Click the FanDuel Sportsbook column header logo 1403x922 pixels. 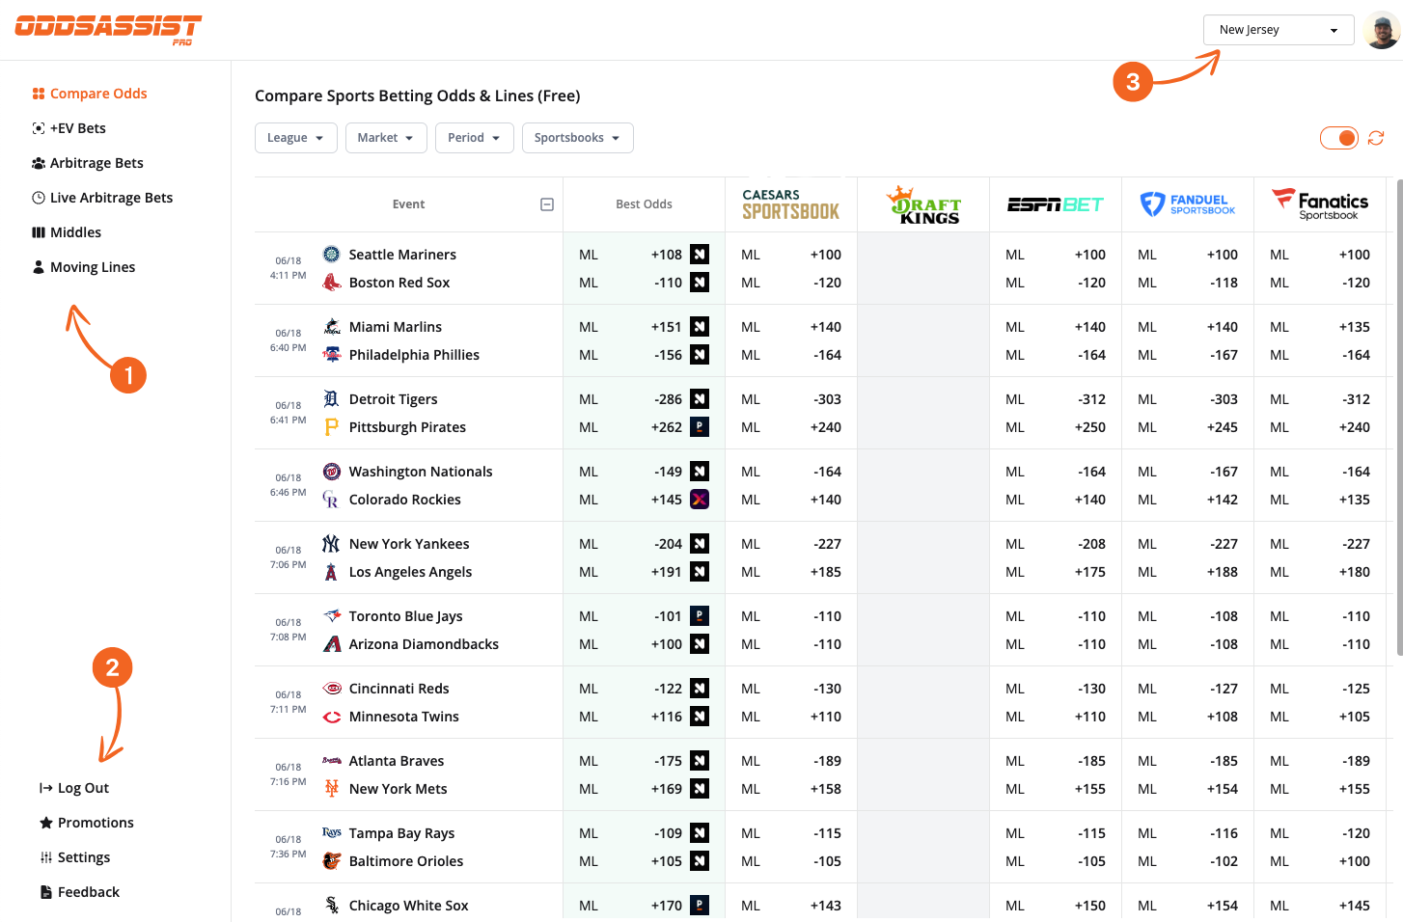[1187, 203]
